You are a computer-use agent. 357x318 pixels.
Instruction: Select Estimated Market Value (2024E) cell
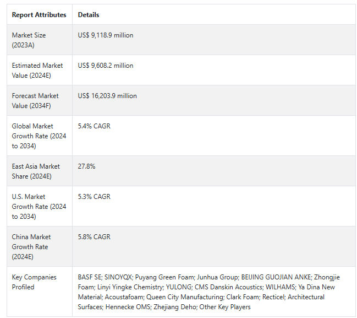click(x=37, y=70)
